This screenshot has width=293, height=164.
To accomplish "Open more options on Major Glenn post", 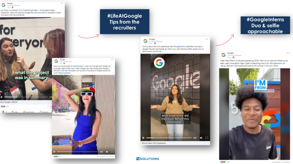I will [288, 53].
